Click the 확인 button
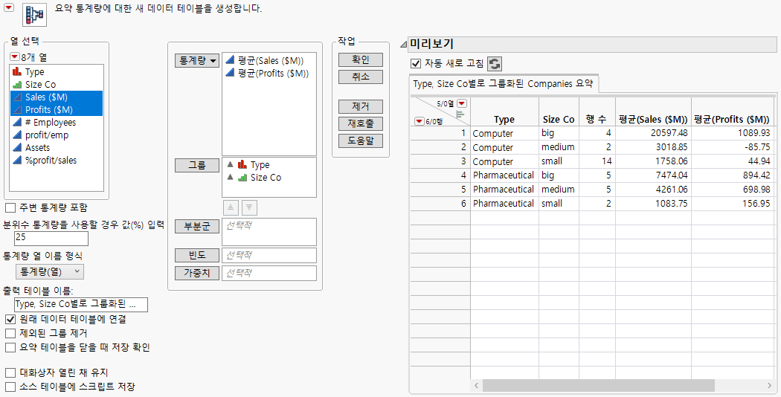This screenshot has width=781, height=397. 361,59
